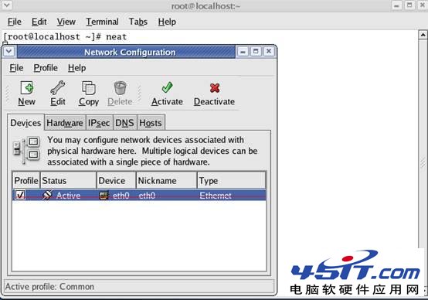This screenshot has height=300, width=428.
Task: Click the 'Active profile: Common' status bar
Action: coord(139,286)
